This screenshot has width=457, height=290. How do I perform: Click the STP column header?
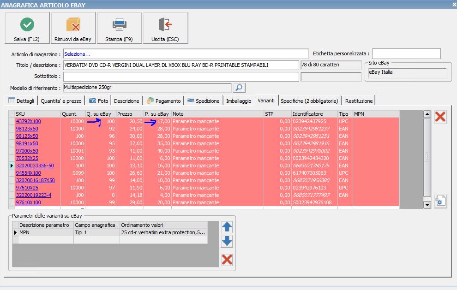pos(277,114)
